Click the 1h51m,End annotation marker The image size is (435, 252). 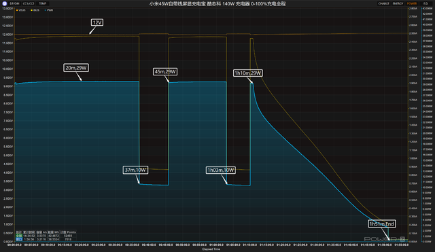click(x=382, y=223)
